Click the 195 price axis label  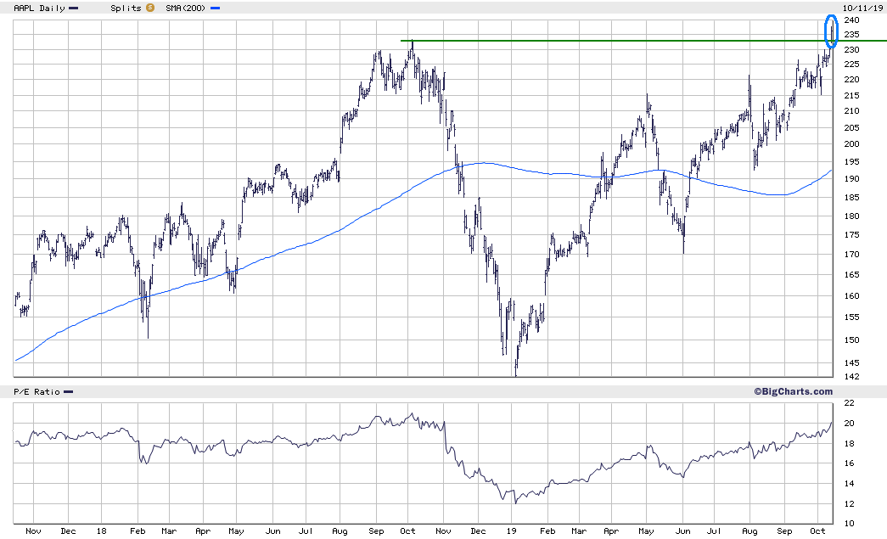[851, 162]
